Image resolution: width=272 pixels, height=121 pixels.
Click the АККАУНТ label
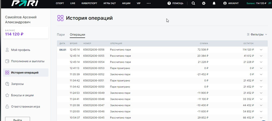click(233, 3)
